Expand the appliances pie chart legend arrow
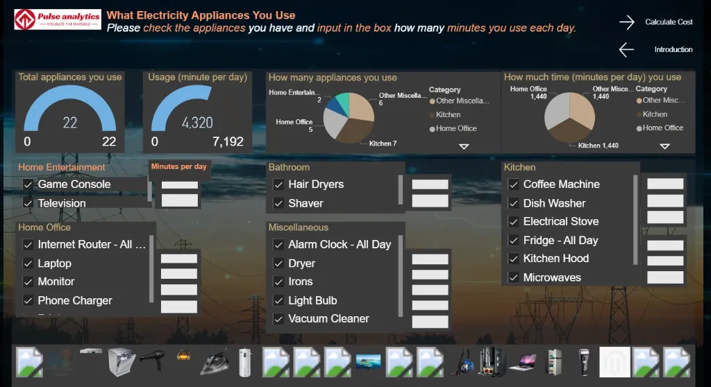 click(x=464, y=146)
